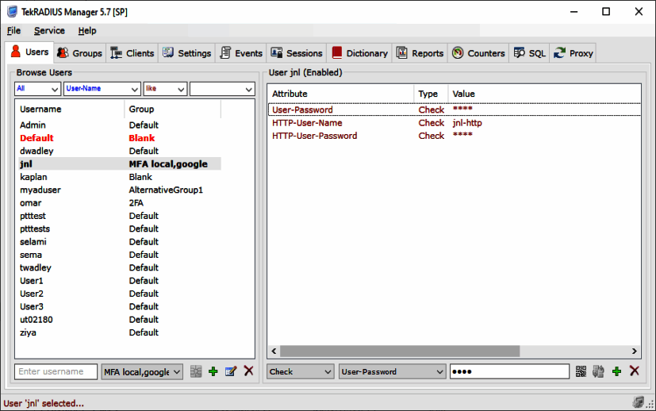Open the Service menu
The height and width of the screenshot is (411, 656).
point(49,31)
